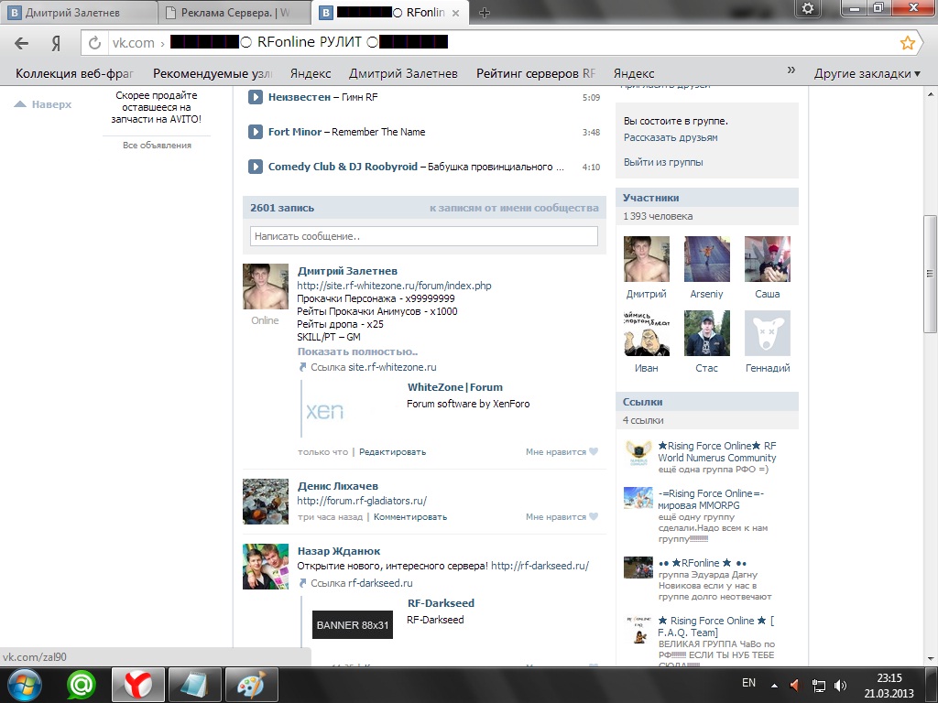
Task: Reload the page with the refresh icon
Action: tap(94, 43)
